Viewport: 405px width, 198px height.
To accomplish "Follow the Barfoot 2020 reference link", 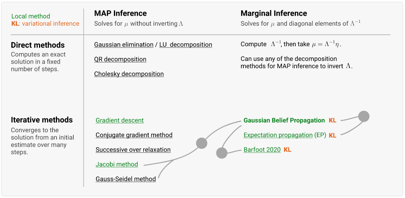I will click(x=262, y=149).
